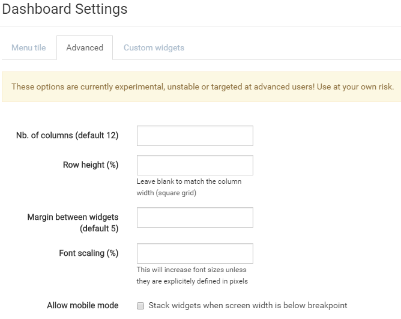Click the Font scaling (%) label

[x=89, y=253]
